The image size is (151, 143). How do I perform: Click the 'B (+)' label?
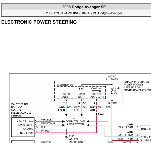coord(82,89)
